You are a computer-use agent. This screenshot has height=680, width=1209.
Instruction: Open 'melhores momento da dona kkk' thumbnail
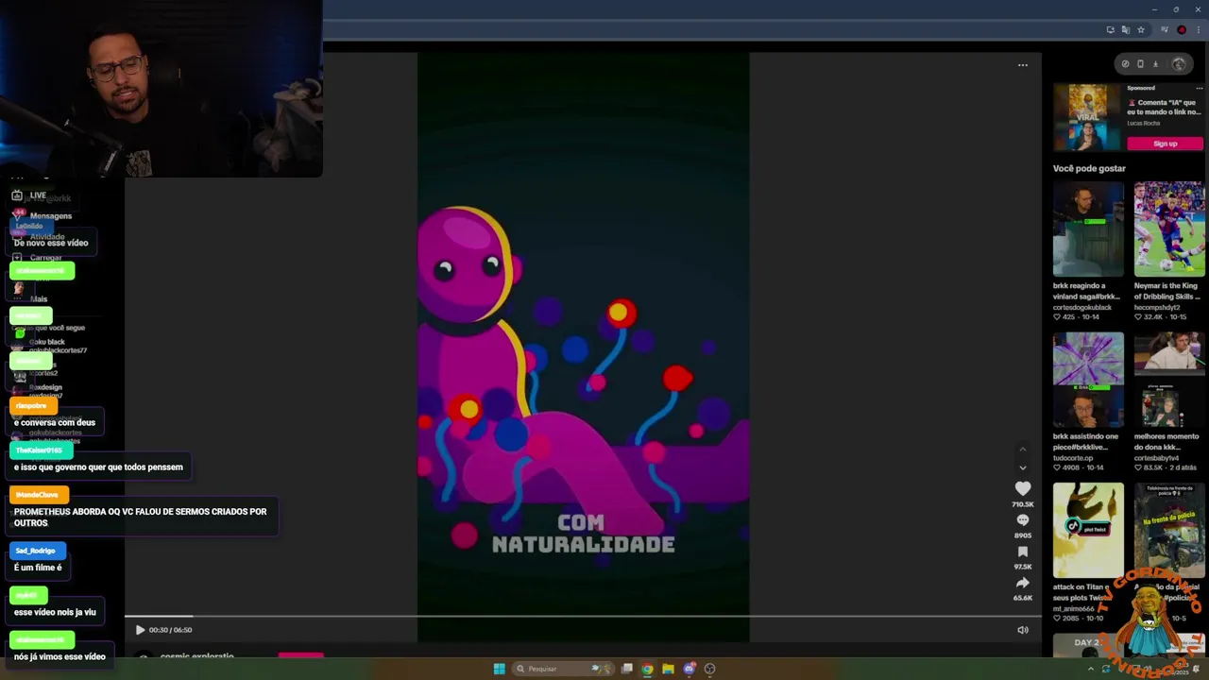click(1169, 380)
